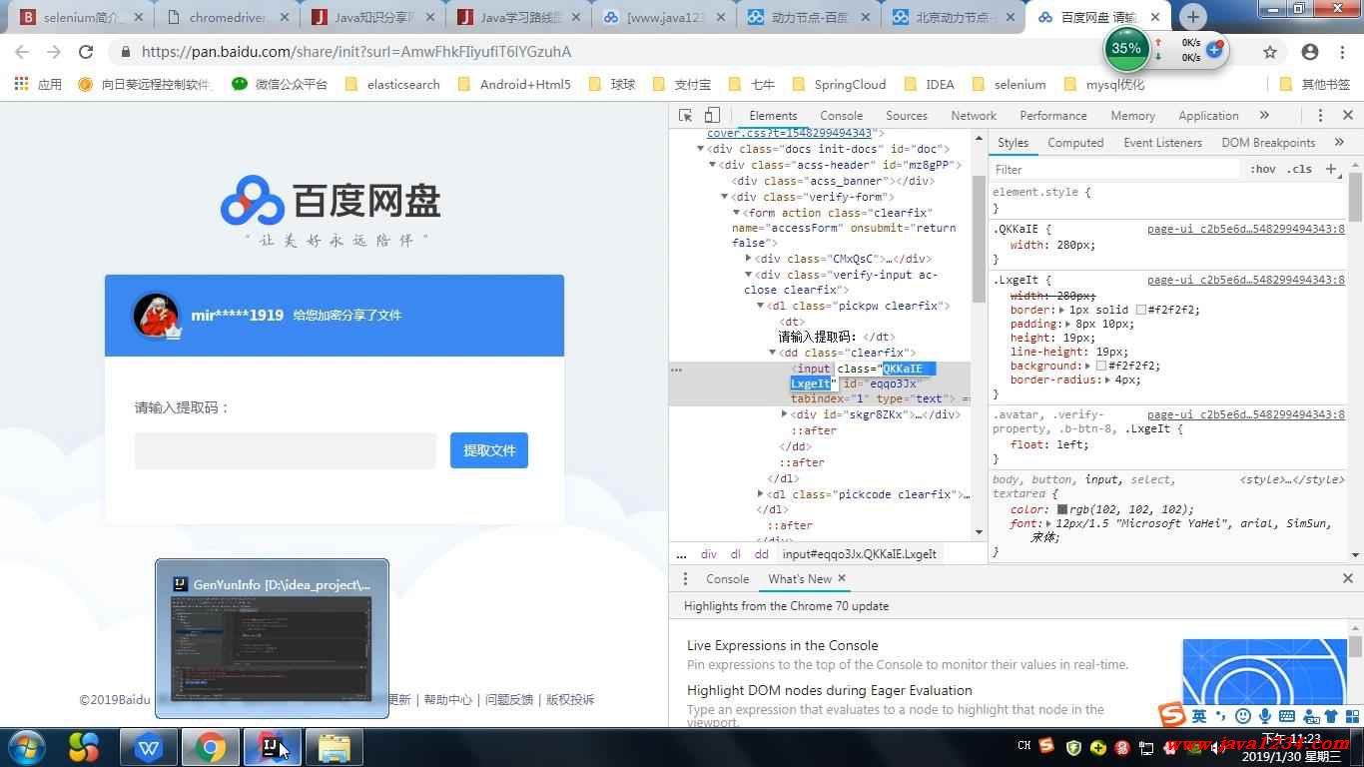Bookmark this page with the star icon

[x=1270, y=52]
